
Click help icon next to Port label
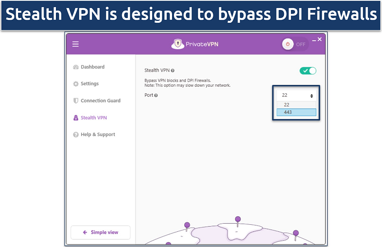pyautogui.click(x=156, y=95)
